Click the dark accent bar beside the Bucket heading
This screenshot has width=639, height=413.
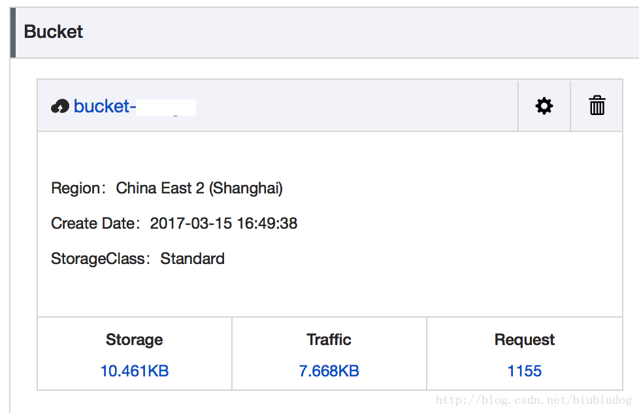pos(13,33)
